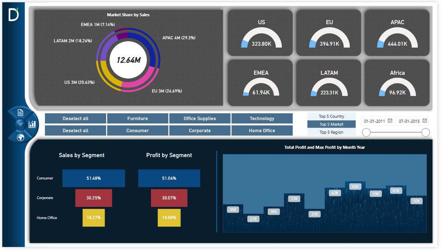Toggle the center filter icon button

20,124
